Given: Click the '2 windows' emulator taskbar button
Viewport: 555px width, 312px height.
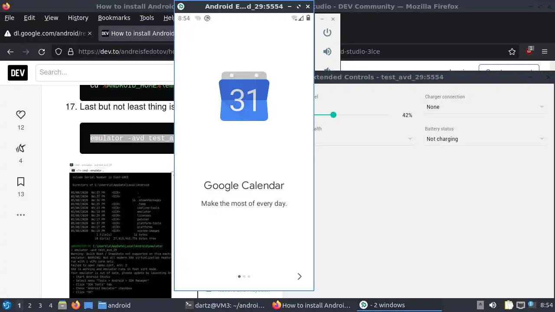Looking at the screenshot, I should click(x=399, y=305).
